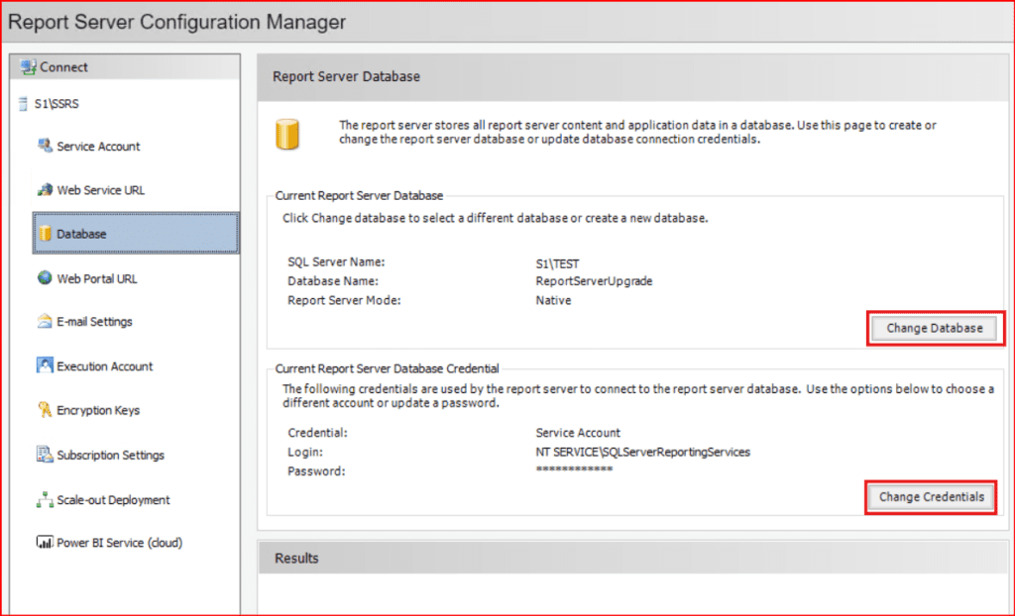Click the Execution Account icon
The height and width of the screenshot is (616, 1015).
[x=45, y=365]
